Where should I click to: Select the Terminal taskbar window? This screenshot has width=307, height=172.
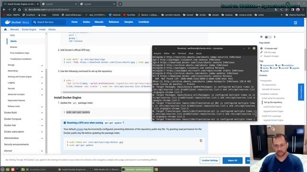pos(138,170)
